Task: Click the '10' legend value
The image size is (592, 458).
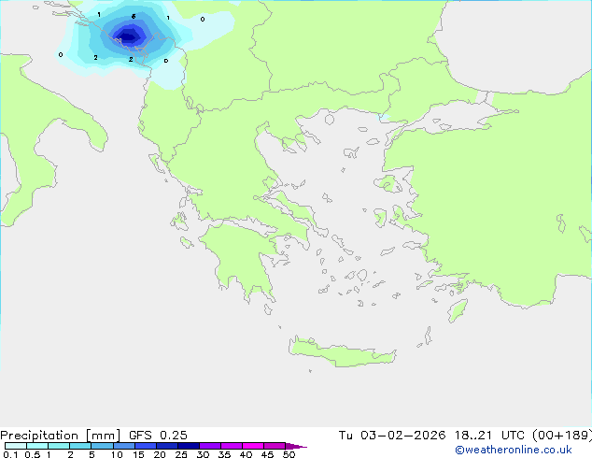Action: click(x=117, y=454)
